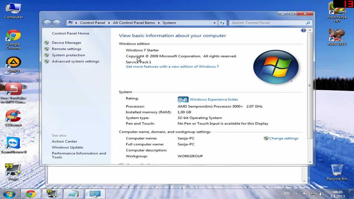Refresh the address bar location
354x199 pixels.
[222, 23]
